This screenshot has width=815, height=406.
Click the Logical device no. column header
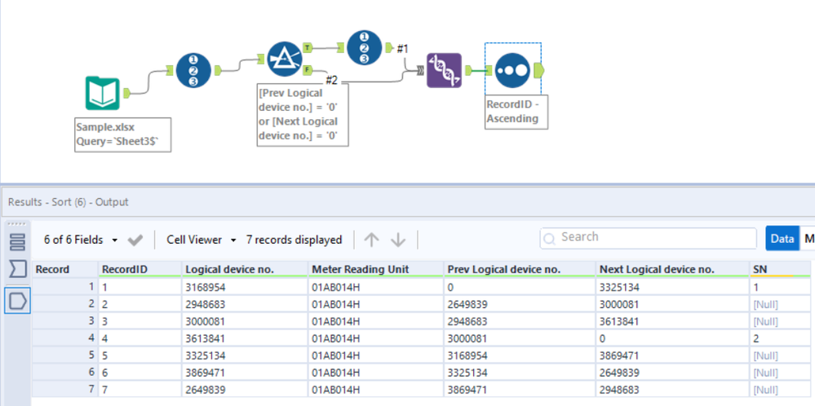(x=244, y=270)
